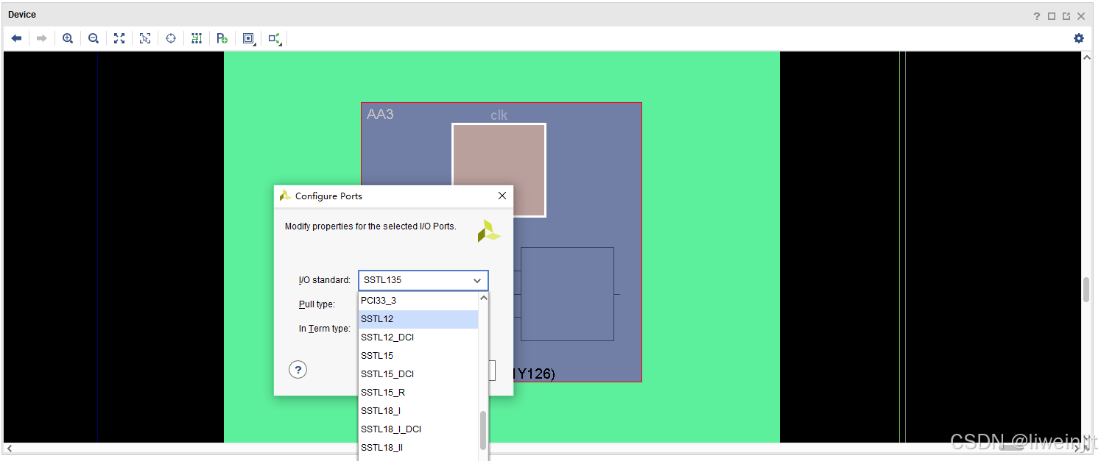
Task: Select SSTL15_DCI from list
Action: point(418,374)
